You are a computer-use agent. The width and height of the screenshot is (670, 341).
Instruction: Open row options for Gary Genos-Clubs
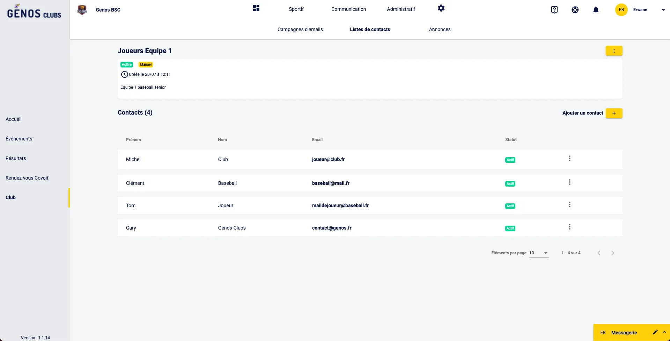pos(569,227)
